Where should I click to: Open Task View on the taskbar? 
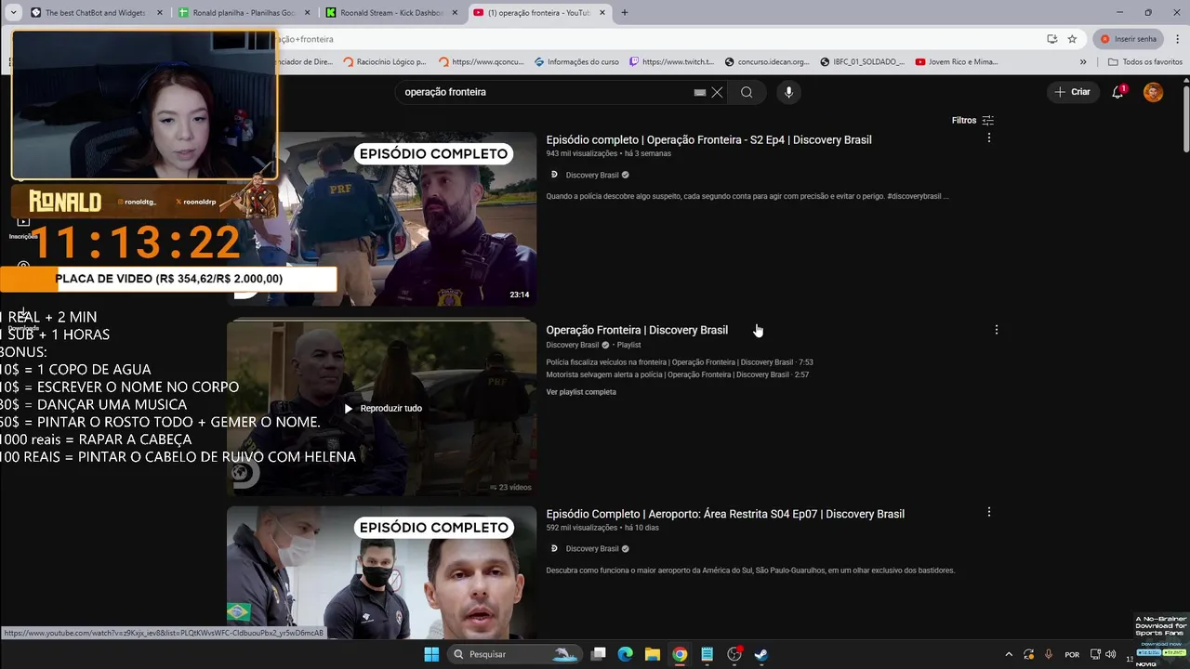click(x=599, y=654)
